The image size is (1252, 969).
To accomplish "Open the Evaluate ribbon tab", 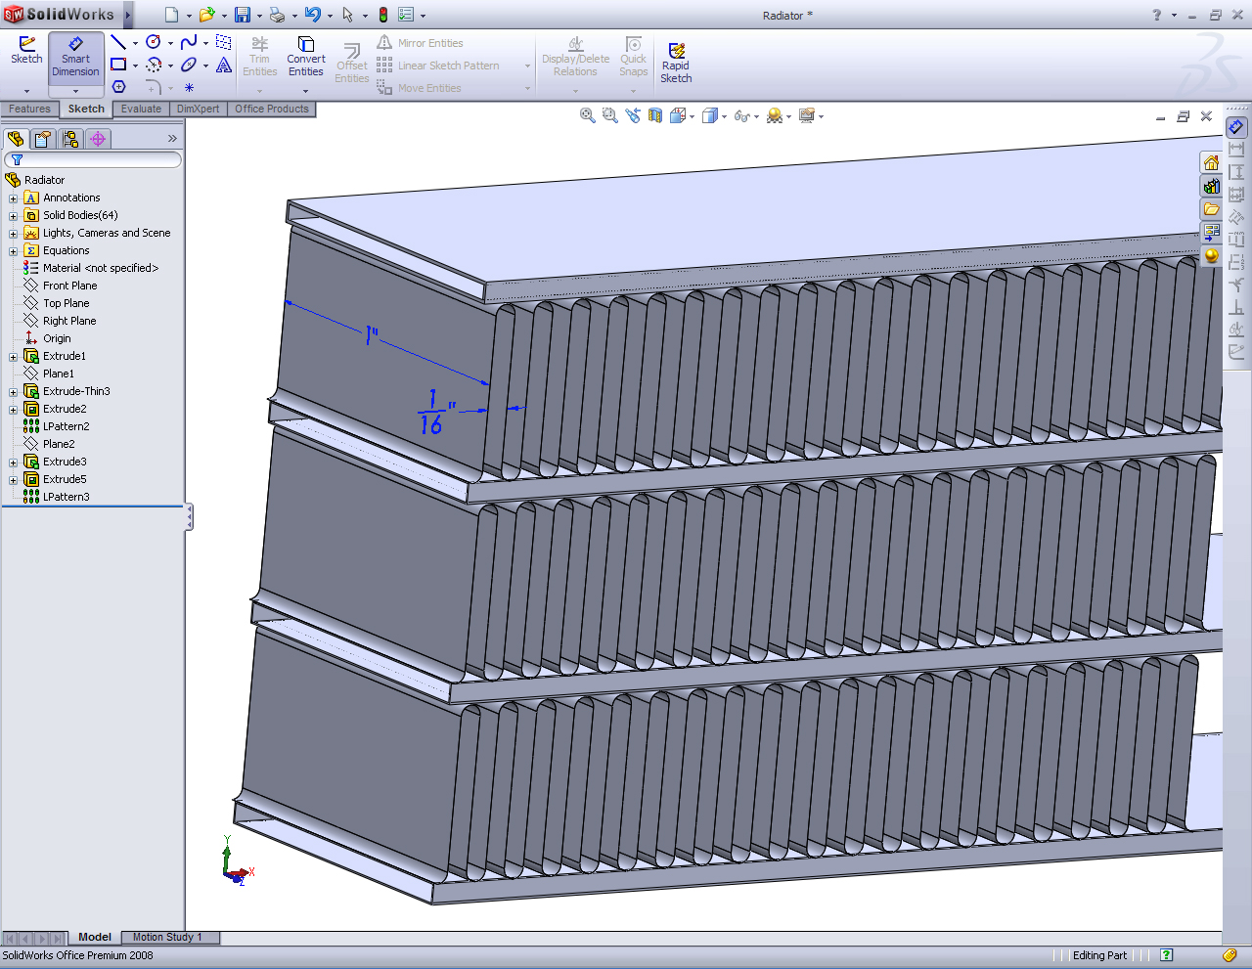I will coord(141,109).
